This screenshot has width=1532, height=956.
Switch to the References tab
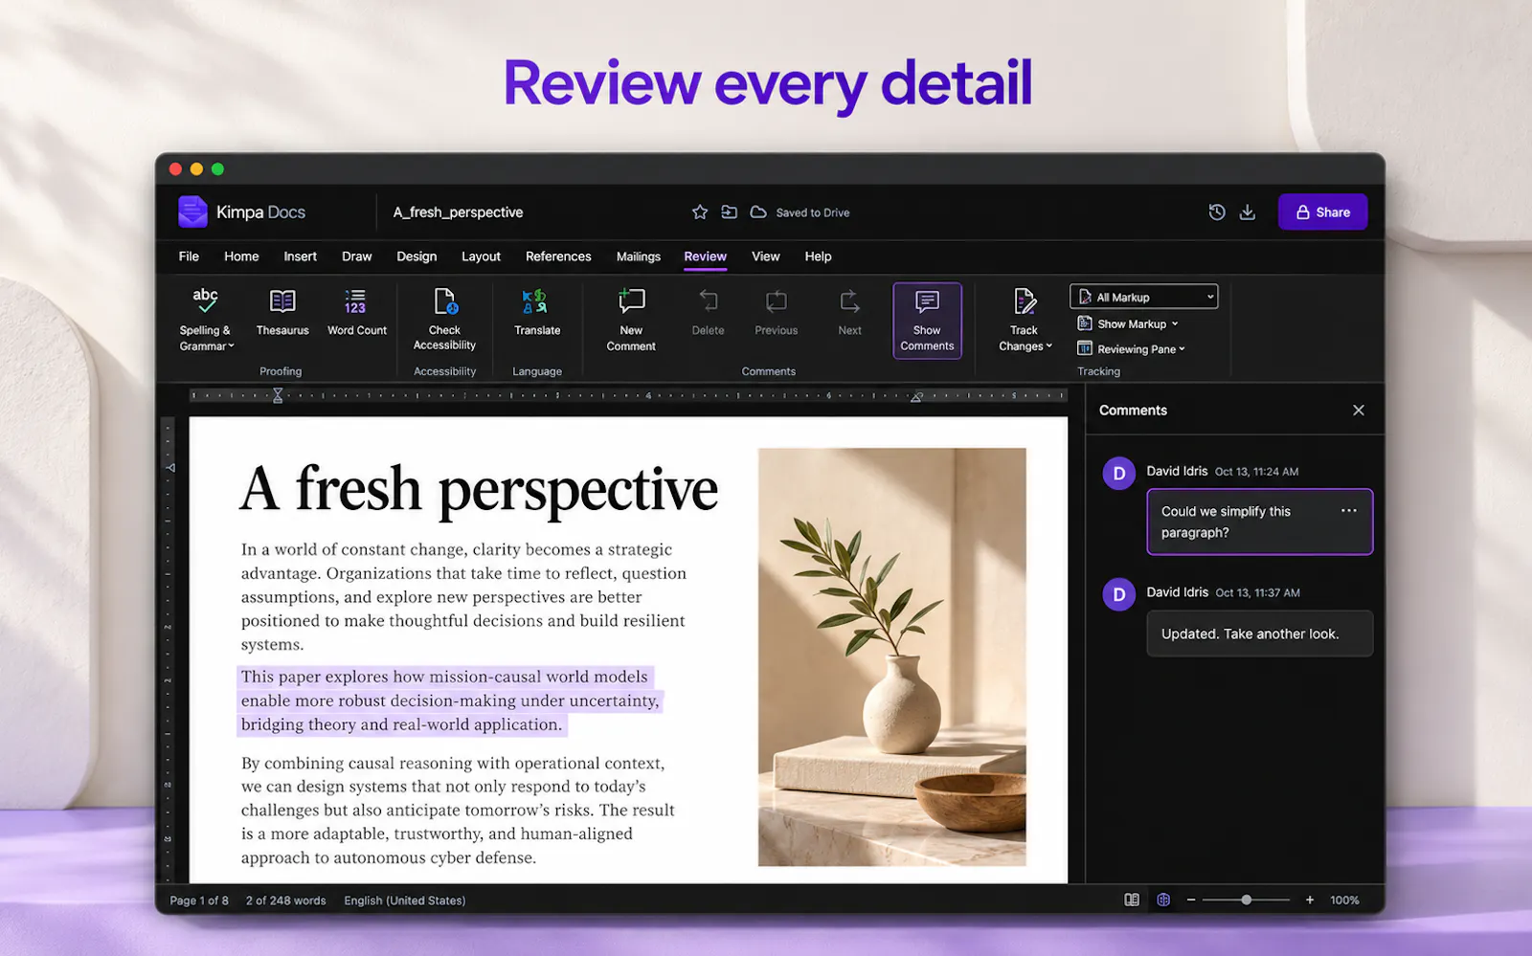click(558, 256)
